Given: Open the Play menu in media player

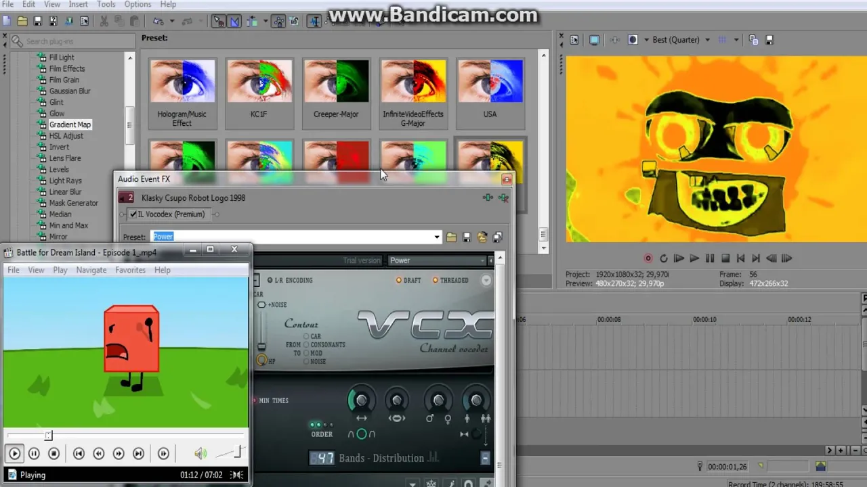Looking at the screenshot, I should [x=60, y=270].
